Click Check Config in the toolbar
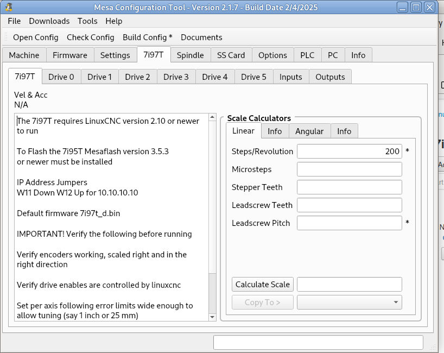444x353 pixels. tap(91, 37)
